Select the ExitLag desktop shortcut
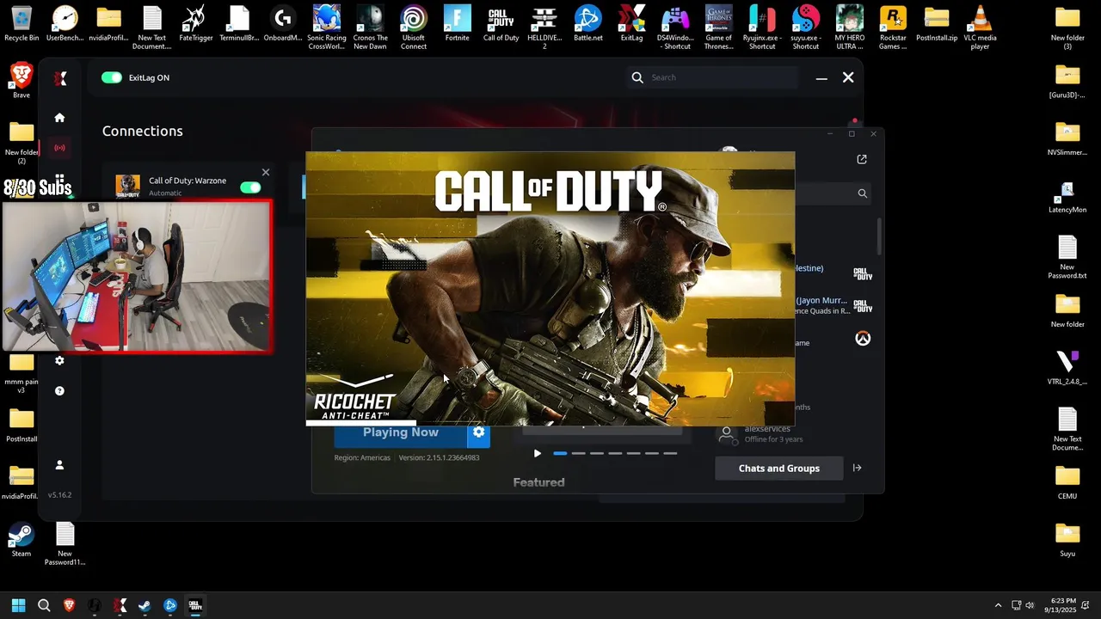This screenshot has width=1101, height=619. (631, 23)
